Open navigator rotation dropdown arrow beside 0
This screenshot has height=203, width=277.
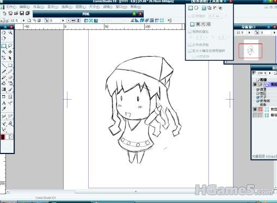tap(274, 33)
